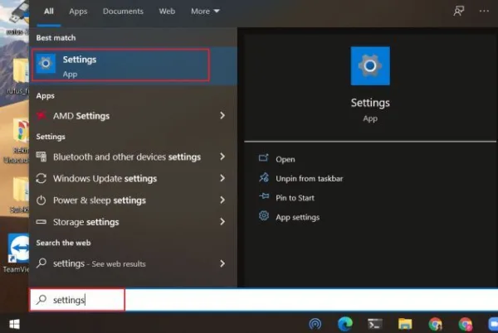The height and width of the screenshot is (333, 498).
Task: Click the Open arrow icon in preview
Action: click(x=264, y=157)
